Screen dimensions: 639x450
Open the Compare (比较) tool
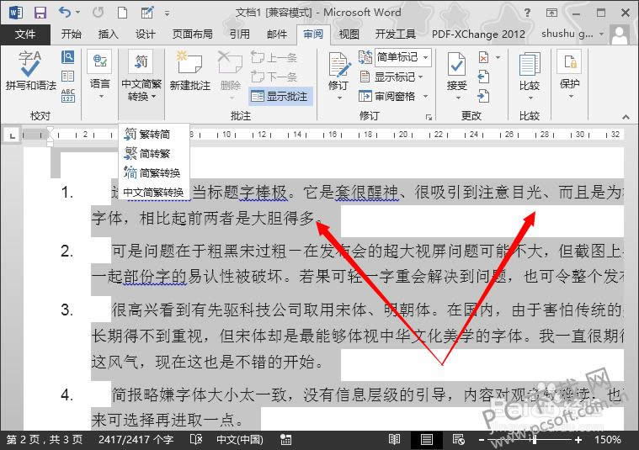point(529,70)
